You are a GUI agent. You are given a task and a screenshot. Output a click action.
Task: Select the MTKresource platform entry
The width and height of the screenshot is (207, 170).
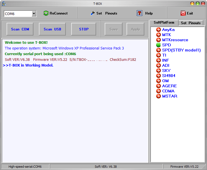[x=175, y=40]
